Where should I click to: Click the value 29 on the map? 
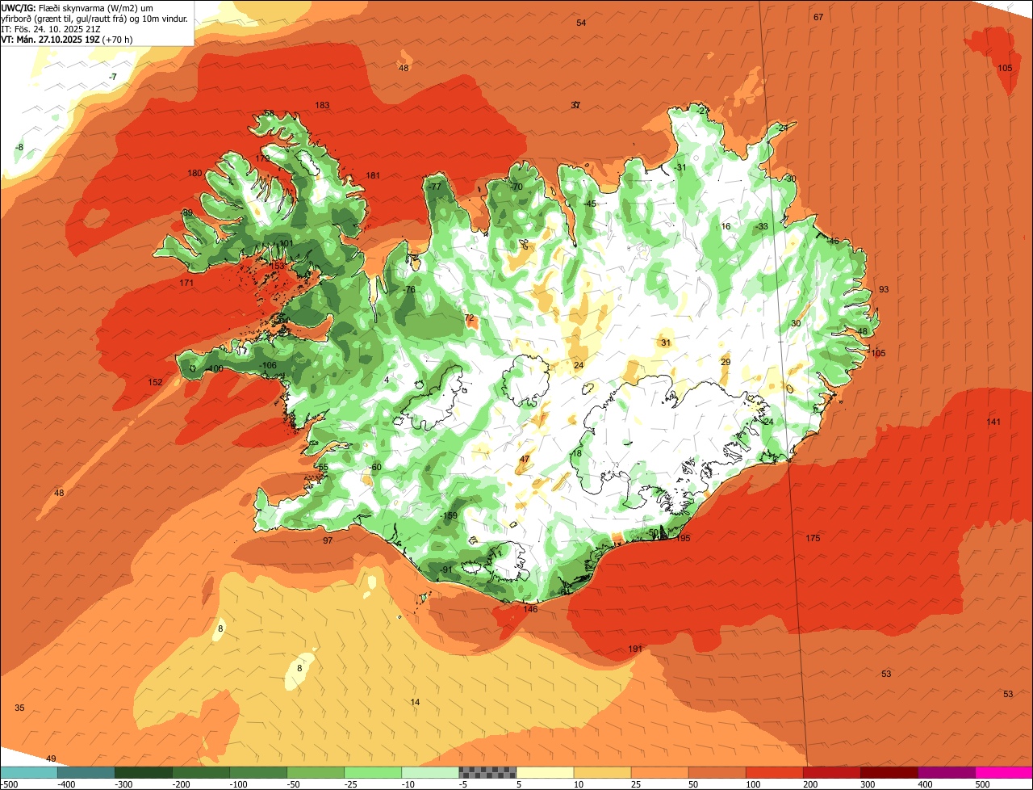point(726,363)
